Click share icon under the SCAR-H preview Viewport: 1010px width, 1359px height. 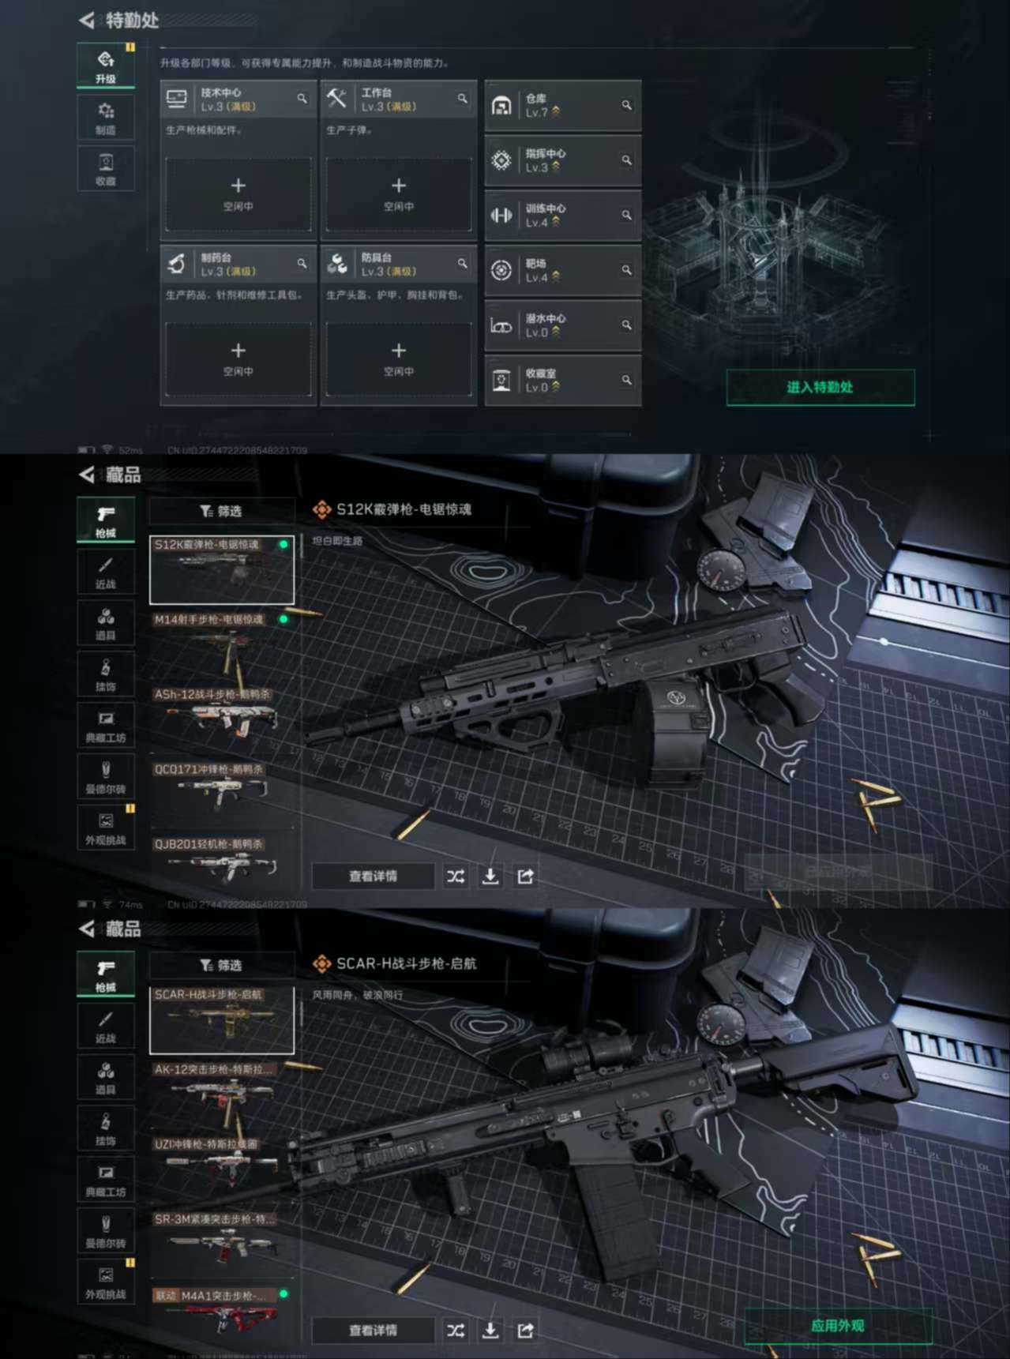(525, 1331)
